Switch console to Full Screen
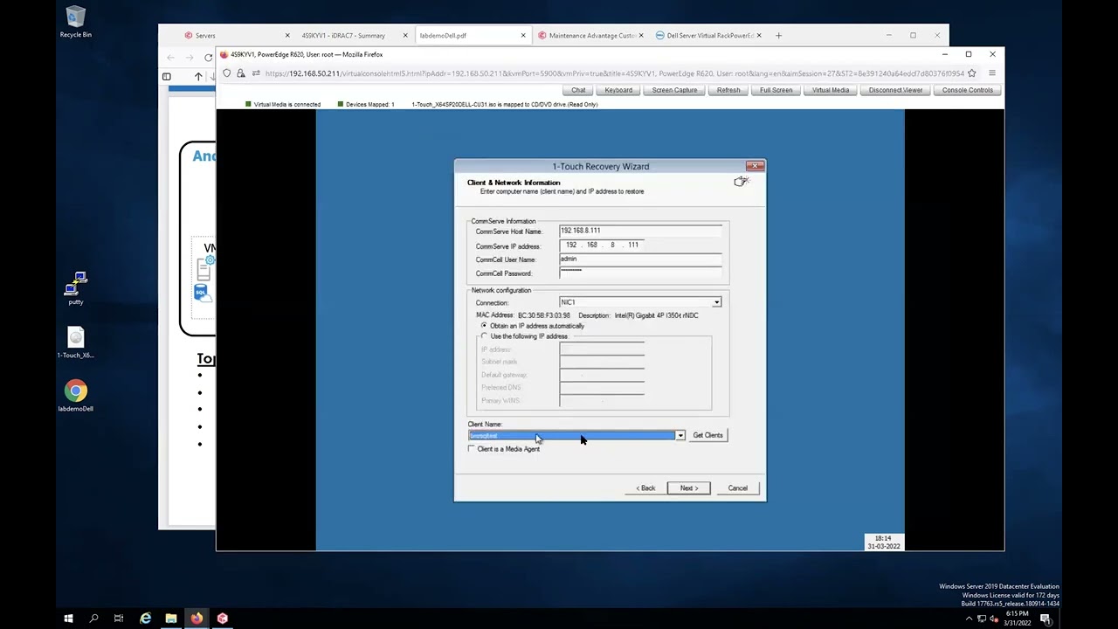Viewport: 1118px width, 629px height. point(776,90)
